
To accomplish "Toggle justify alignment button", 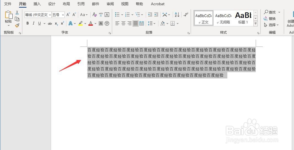I will click(136, 23).
